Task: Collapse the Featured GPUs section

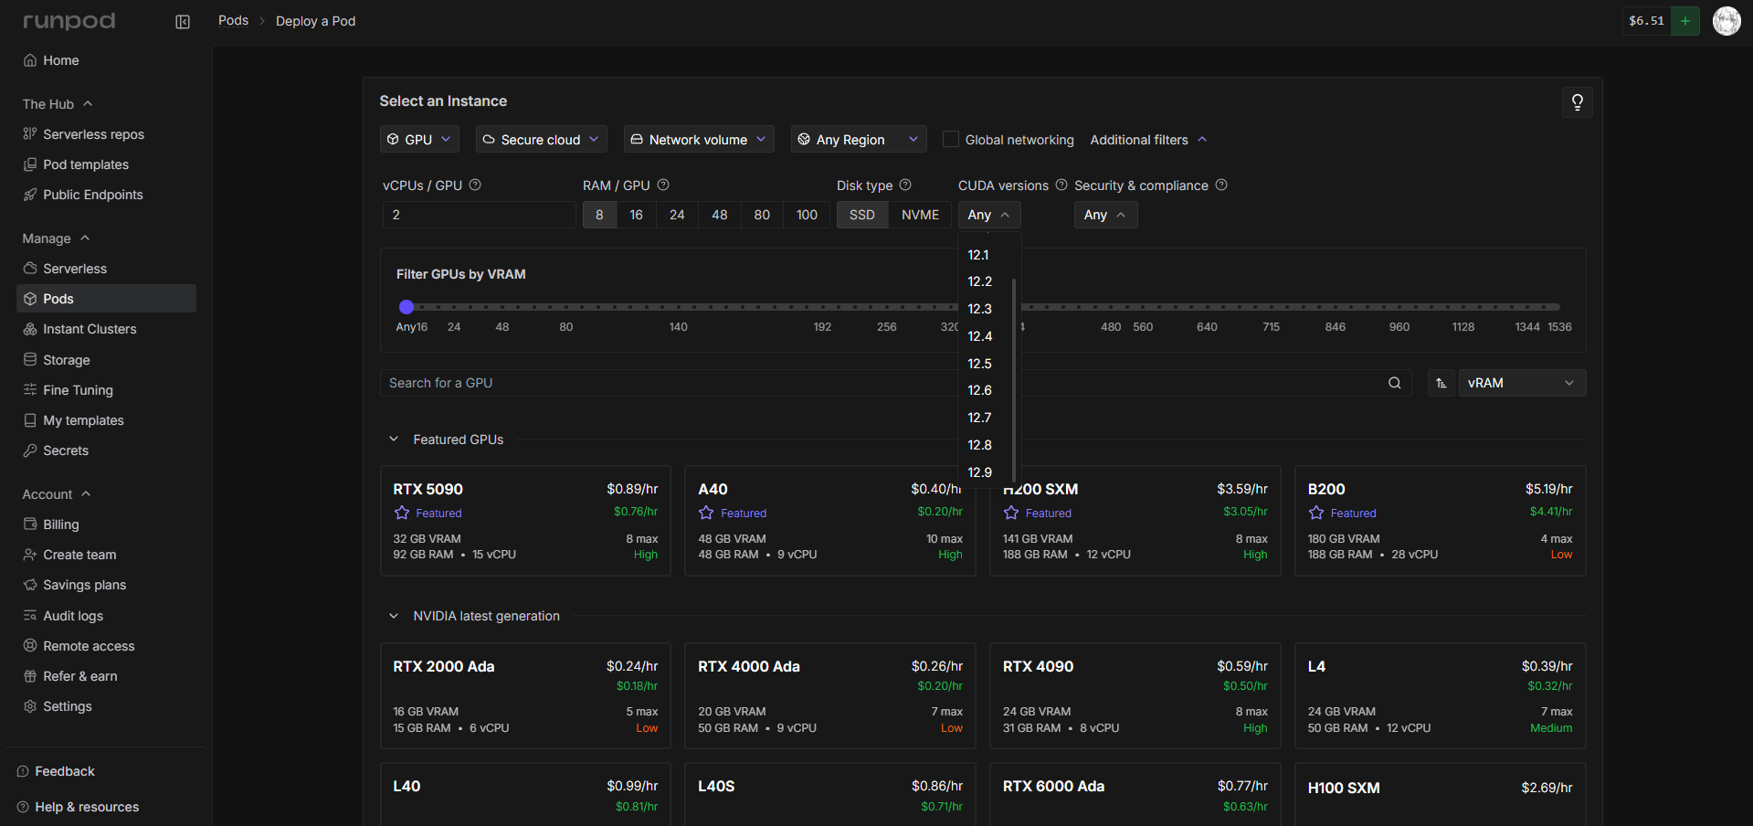Action: coord(394,439)
